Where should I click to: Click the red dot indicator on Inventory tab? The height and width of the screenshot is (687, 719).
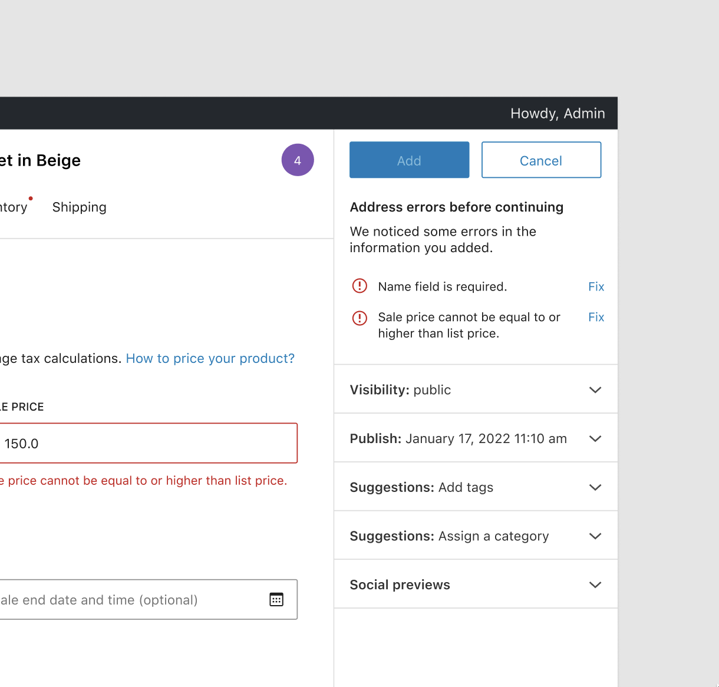31,198
